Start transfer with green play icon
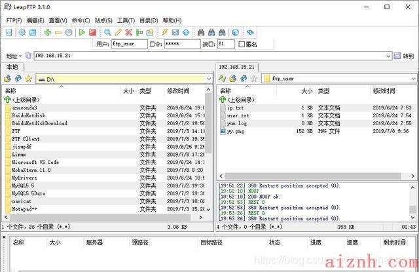The width and height of the screenshot is (419, 272). pyautogui.click(x=82, y=33)
